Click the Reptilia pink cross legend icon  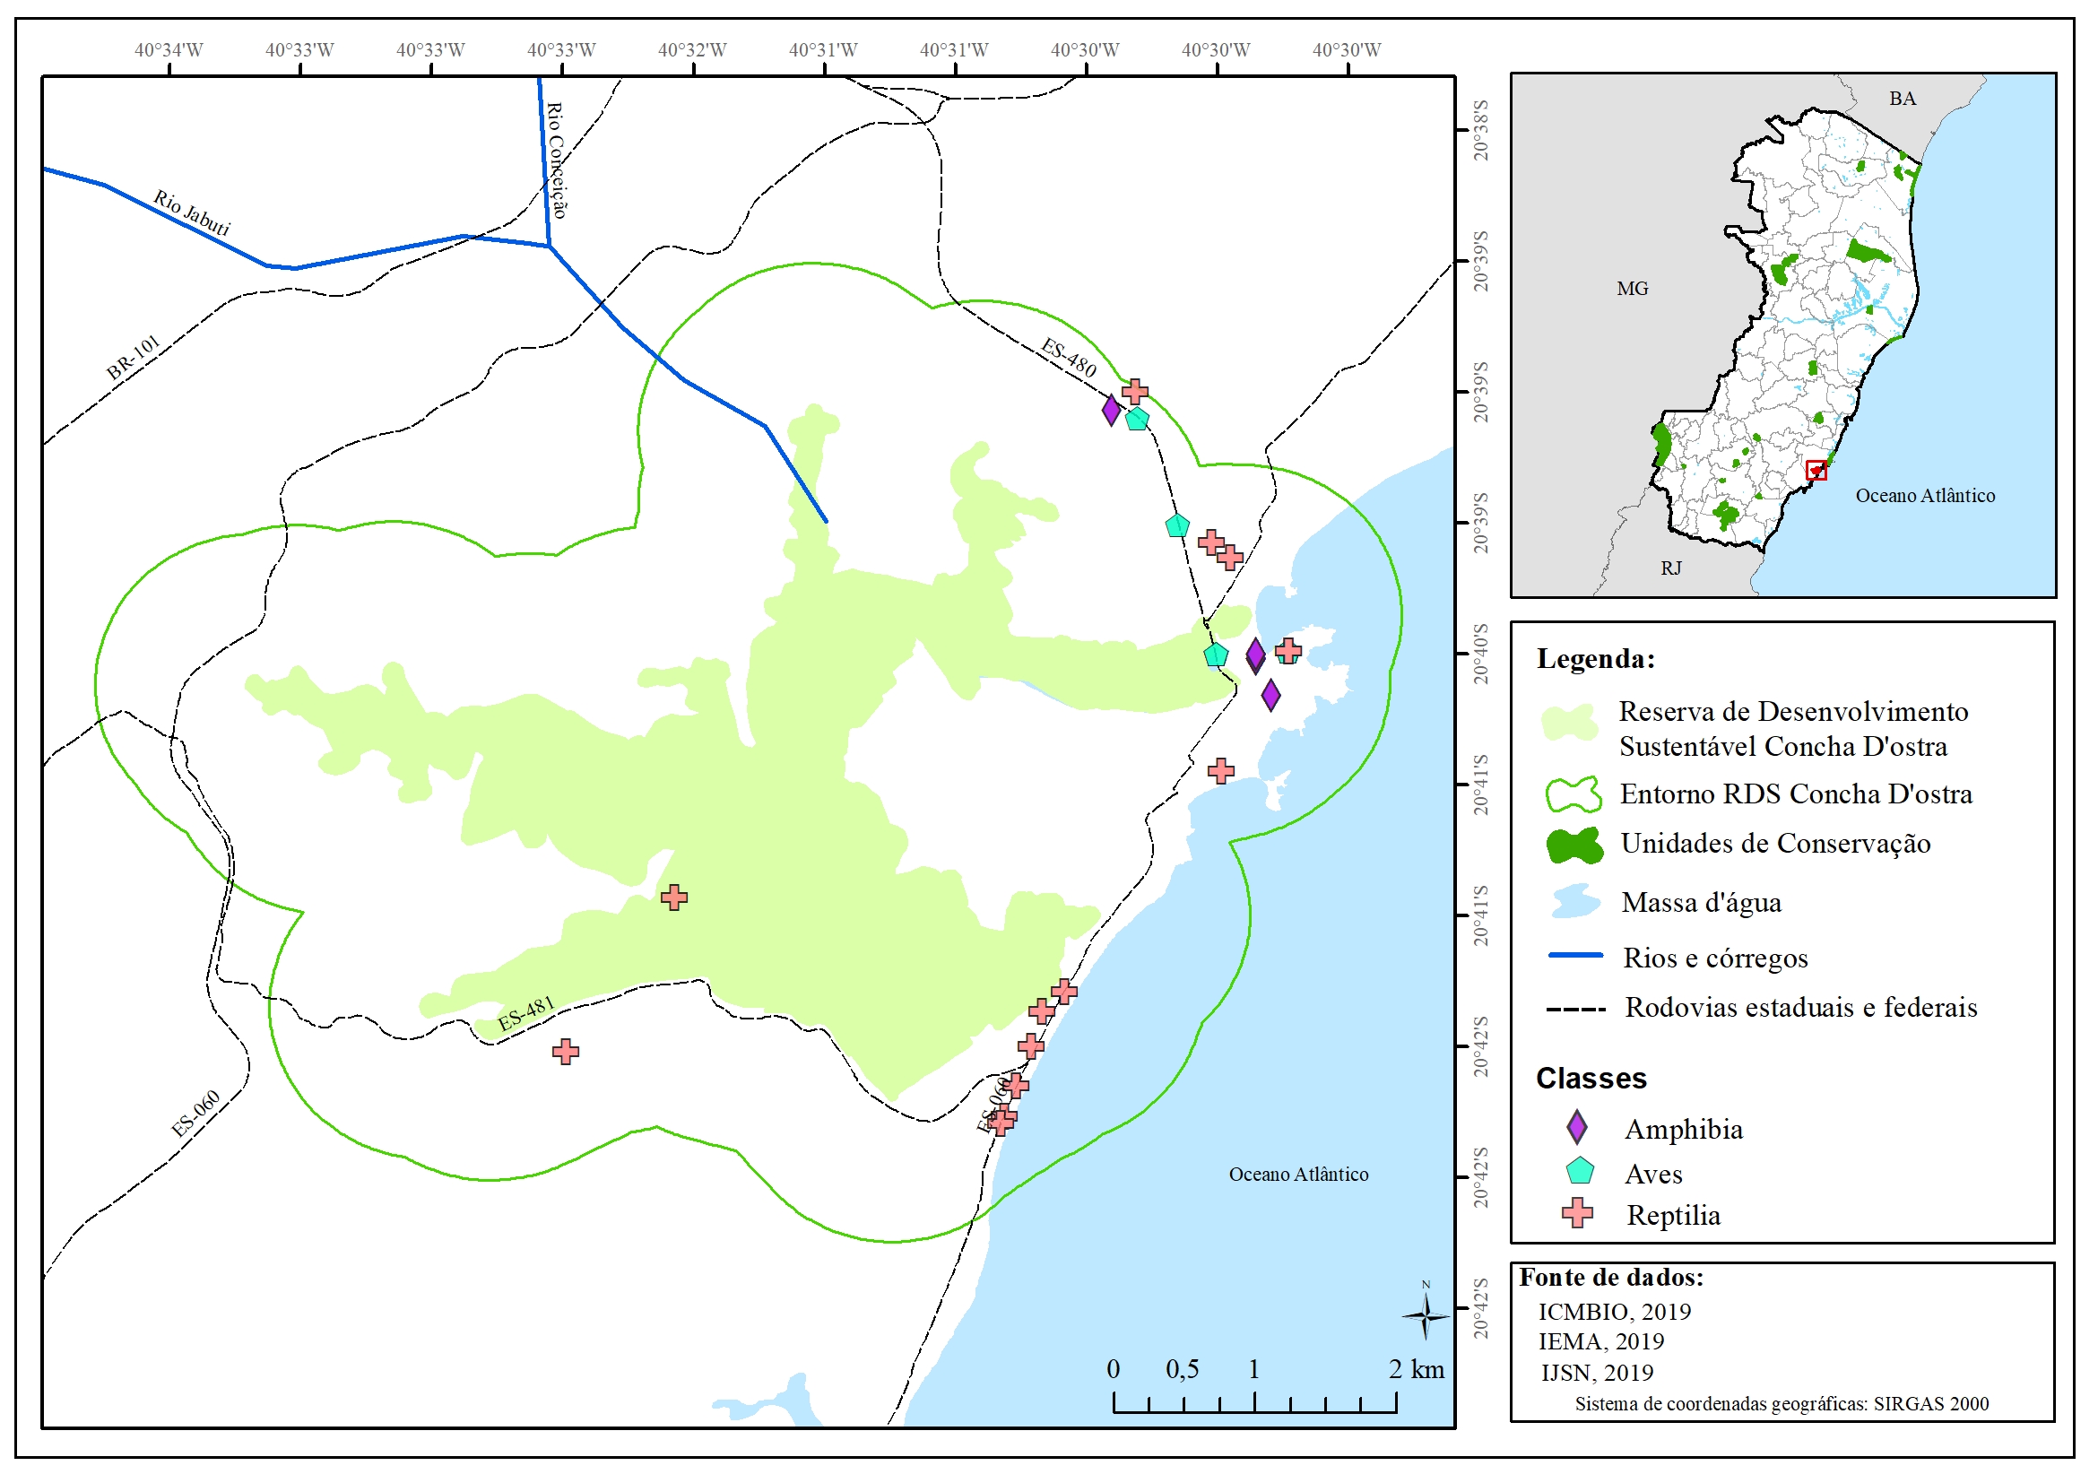tap(1577, 1212)
